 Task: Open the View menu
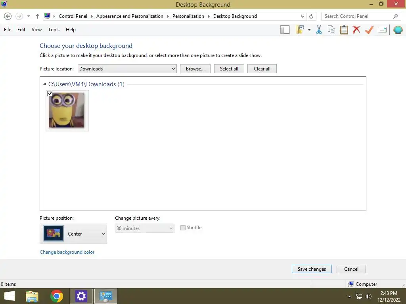(36, 30)
